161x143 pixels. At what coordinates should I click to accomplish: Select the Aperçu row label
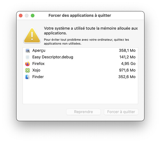pyautogui.click(x=39, y=51)
